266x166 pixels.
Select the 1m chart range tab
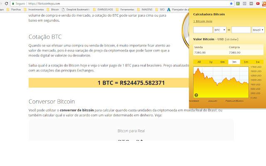point(246,62)
